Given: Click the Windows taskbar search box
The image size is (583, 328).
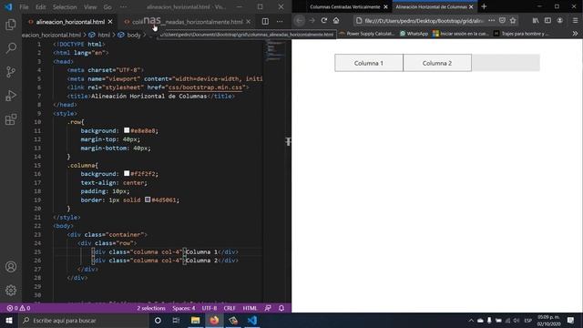Looking at the screenshot, I should (83, 320).
